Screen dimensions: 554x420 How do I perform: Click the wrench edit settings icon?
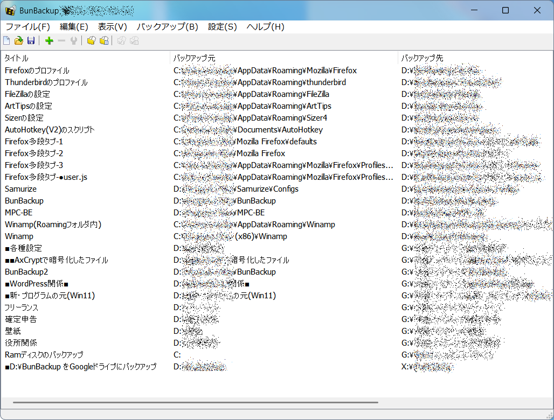click(x=73, y=41)
